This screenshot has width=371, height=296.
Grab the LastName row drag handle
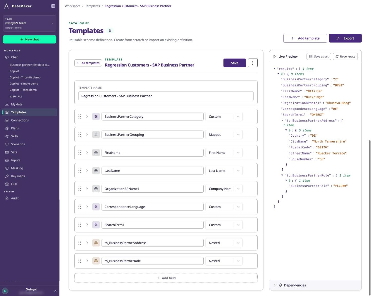[80, 171]
